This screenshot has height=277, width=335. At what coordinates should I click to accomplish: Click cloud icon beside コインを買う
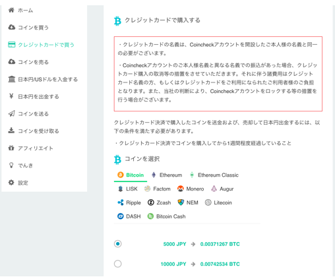pyautogui.click(x=11, y=27)
